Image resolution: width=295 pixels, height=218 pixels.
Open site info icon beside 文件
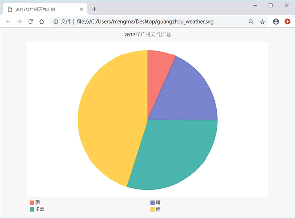coord(56,22)
